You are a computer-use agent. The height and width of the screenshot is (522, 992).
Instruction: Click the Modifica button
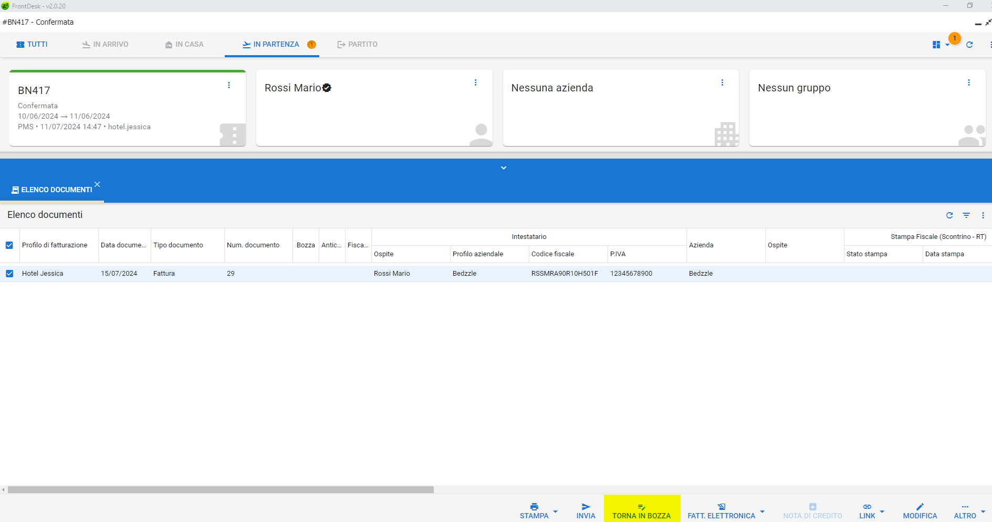pos(920,510)
